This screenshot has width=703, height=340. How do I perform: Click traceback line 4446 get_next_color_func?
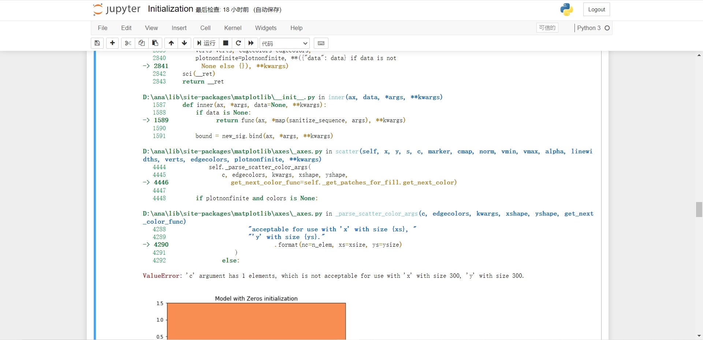[300, 182]
